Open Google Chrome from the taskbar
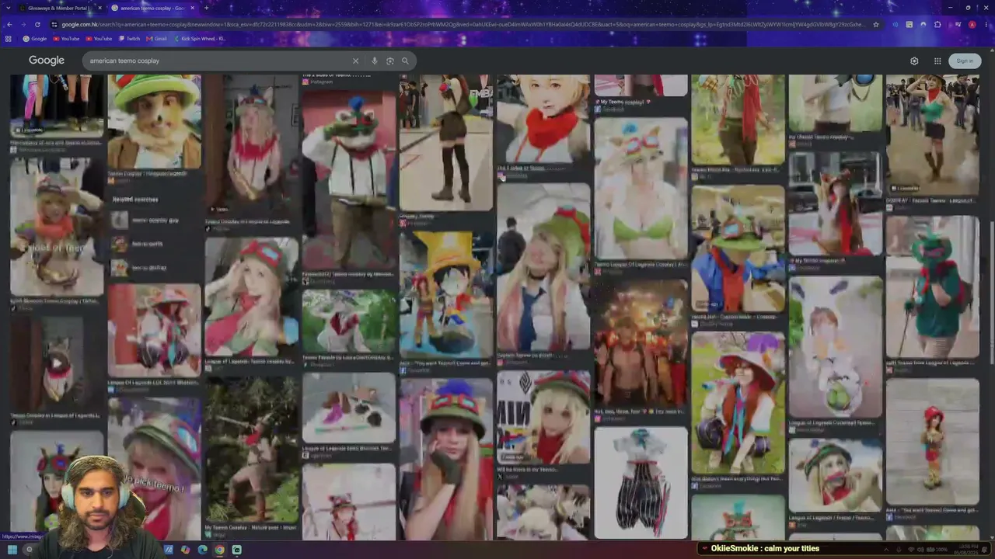This screenshot has height=559, width=995. click(219, 550)
